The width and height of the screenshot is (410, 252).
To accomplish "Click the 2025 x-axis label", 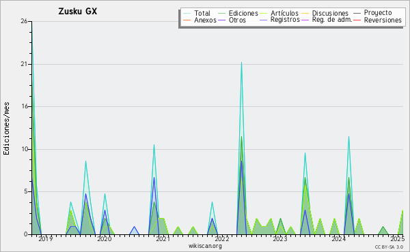I will point(397,239).
